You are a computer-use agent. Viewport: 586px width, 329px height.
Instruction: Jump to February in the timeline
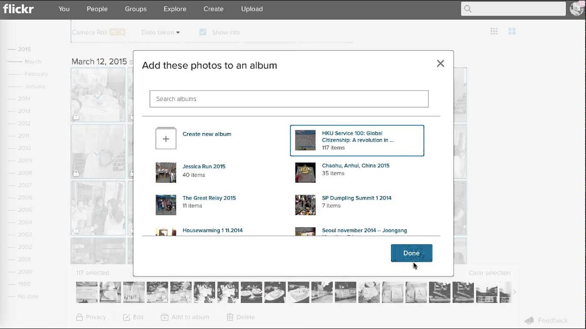pyautogui.click(x=36, y=74)
